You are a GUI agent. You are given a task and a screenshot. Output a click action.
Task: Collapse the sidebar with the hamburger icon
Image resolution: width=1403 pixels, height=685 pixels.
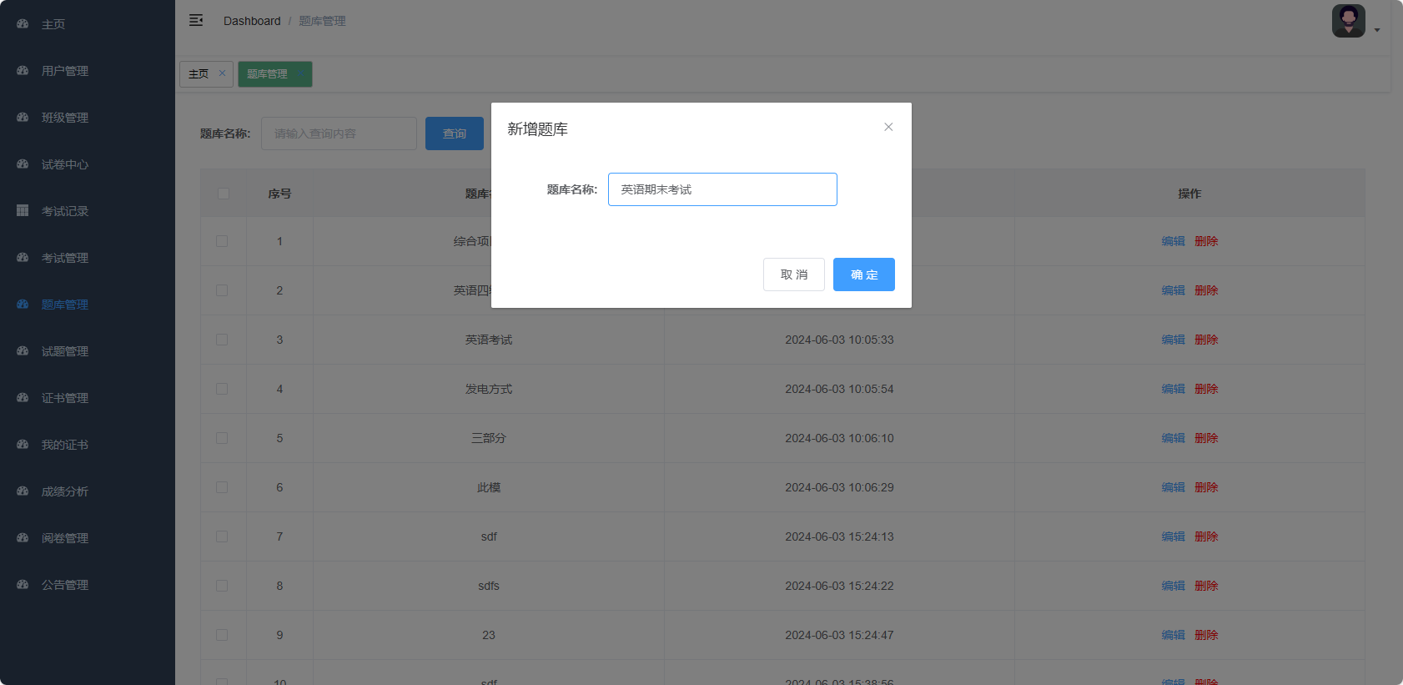click(x=196, y=21)
